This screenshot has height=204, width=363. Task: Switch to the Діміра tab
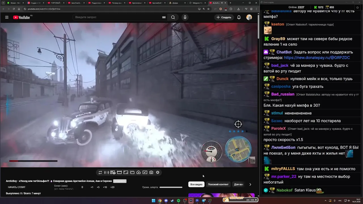click(x=177, y=3)
